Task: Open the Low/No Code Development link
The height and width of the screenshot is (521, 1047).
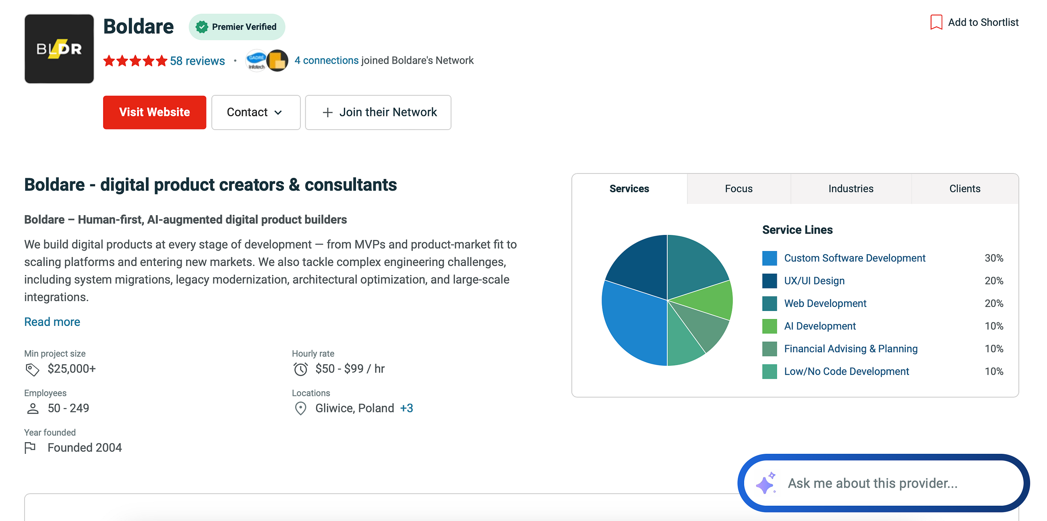Action: pyautogui.click(x=846, y=372)
